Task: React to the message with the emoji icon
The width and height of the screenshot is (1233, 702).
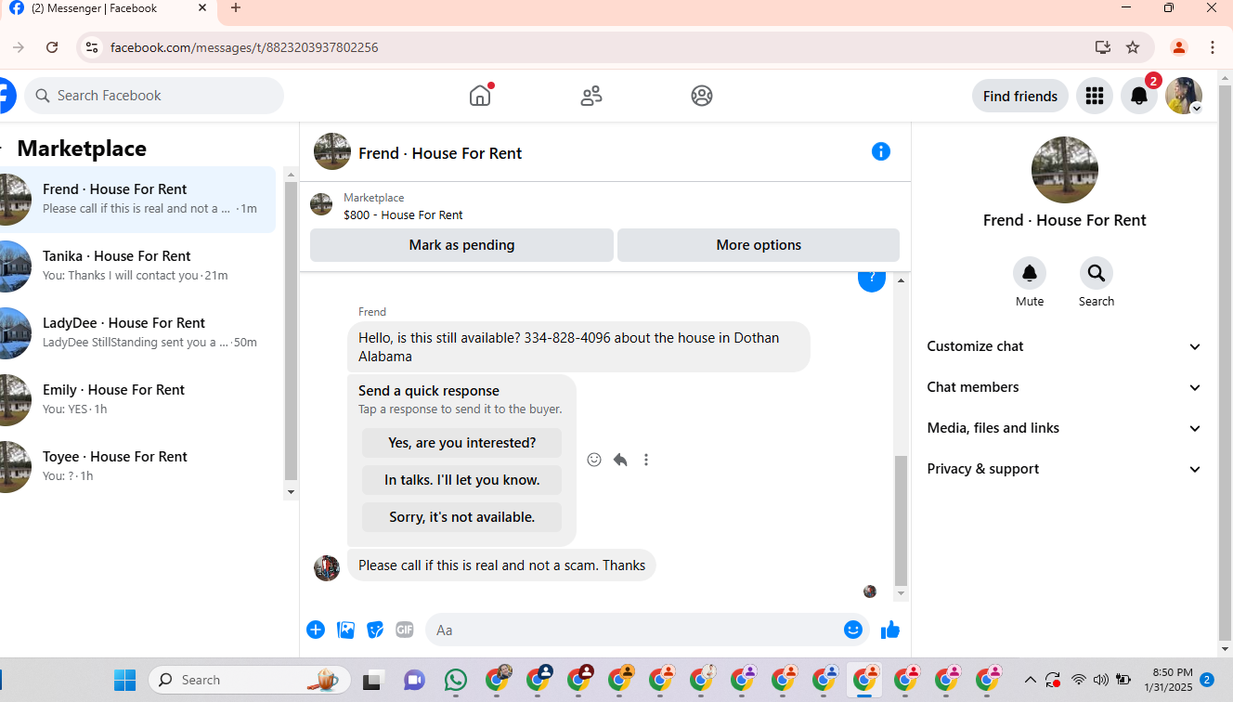Action: click(594, 460)
